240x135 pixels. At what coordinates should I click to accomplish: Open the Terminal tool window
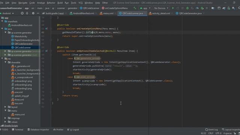[x=18, y=130]
